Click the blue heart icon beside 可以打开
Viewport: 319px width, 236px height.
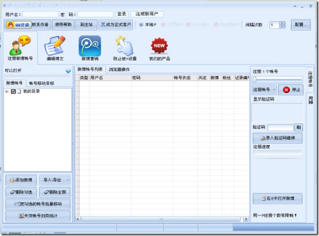[68, 71]
